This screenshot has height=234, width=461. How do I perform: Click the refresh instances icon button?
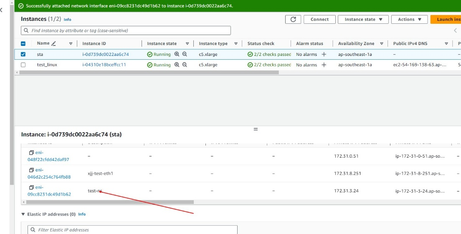293,20
